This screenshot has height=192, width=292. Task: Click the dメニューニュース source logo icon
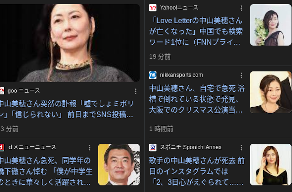[x=2, y=147]
